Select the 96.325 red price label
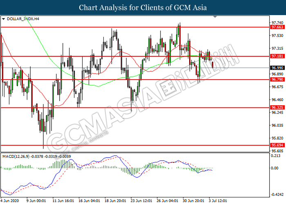 click(277, 107)
